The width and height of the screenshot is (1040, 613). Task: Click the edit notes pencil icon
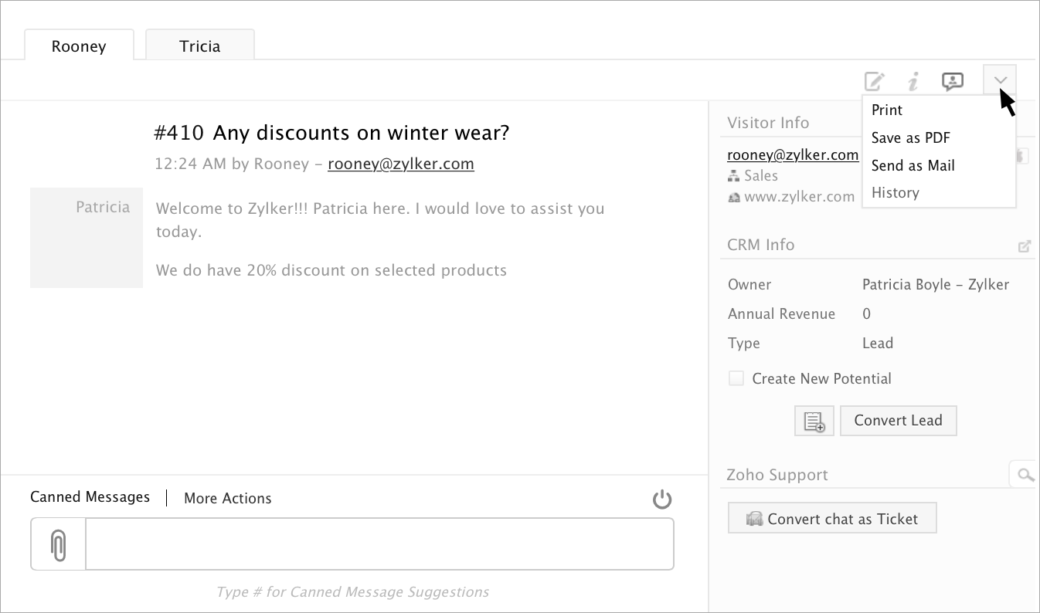(x=874, y=80)
